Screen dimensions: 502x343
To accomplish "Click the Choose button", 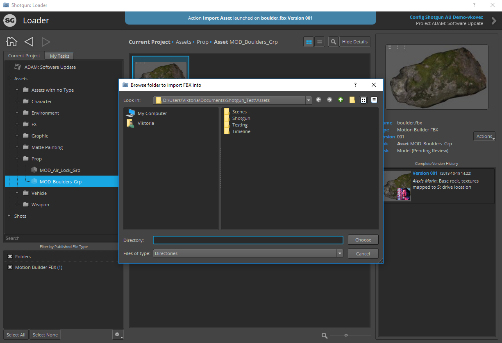I will coord(363,240).
